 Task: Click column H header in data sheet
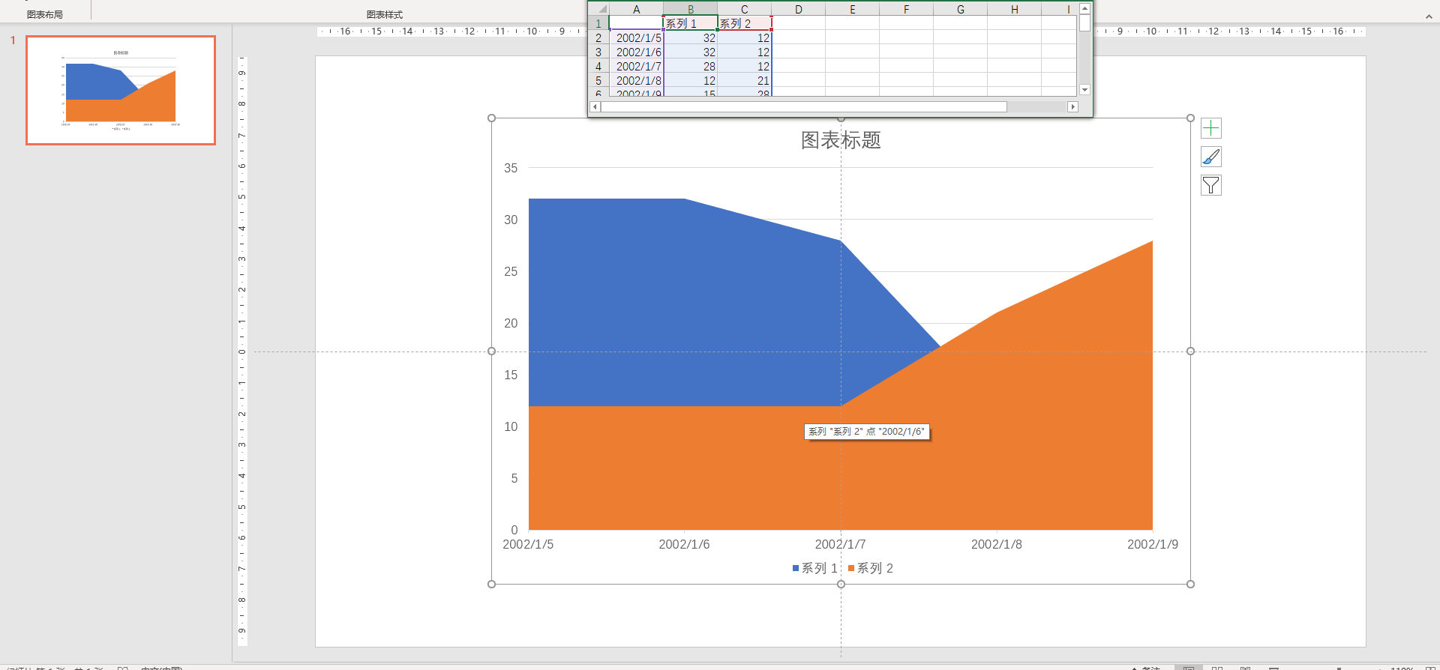pyautogui.click(x=1015, y=9)
